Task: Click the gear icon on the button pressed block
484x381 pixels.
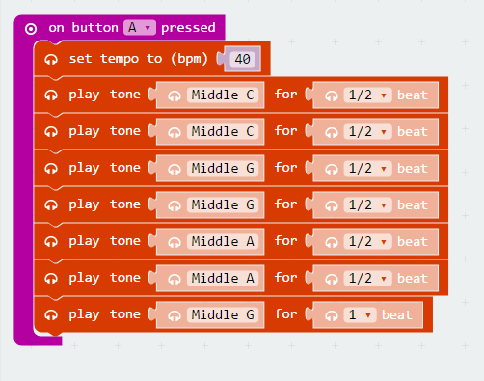Action: click(31, 29)
